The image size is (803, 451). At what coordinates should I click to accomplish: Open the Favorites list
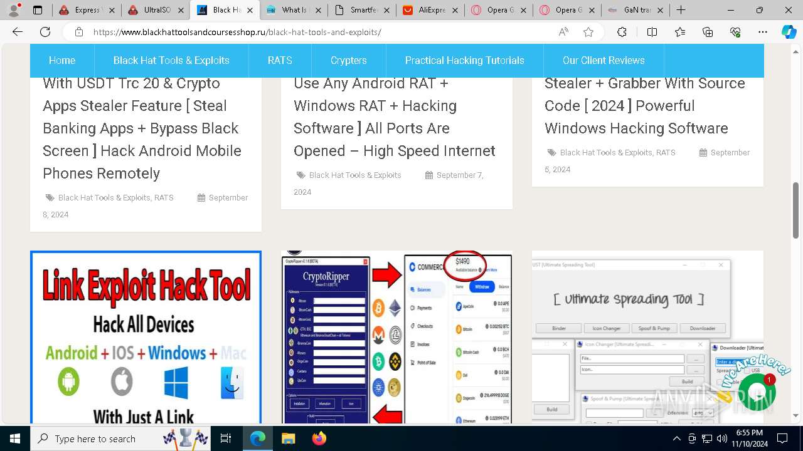coord(680,32)
